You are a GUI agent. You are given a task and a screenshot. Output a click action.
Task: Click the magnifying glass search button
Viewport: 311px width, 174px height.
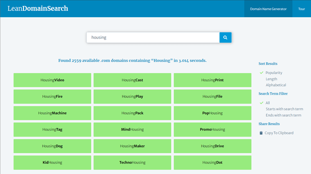pyautogui.click(x=225, y=37)
